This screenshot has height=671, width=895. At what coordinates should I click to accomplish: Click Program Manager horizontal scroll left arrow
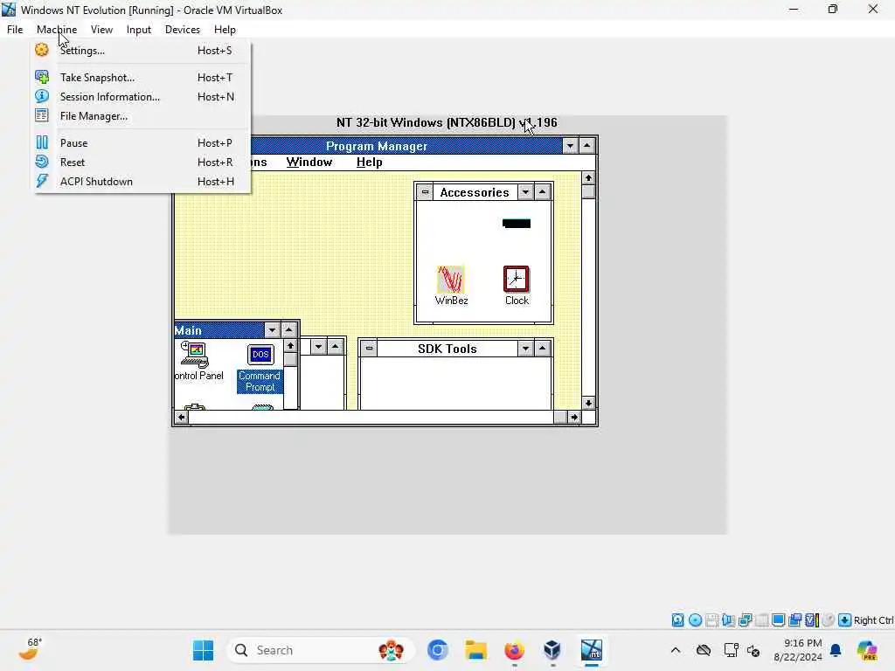point(182,417)
